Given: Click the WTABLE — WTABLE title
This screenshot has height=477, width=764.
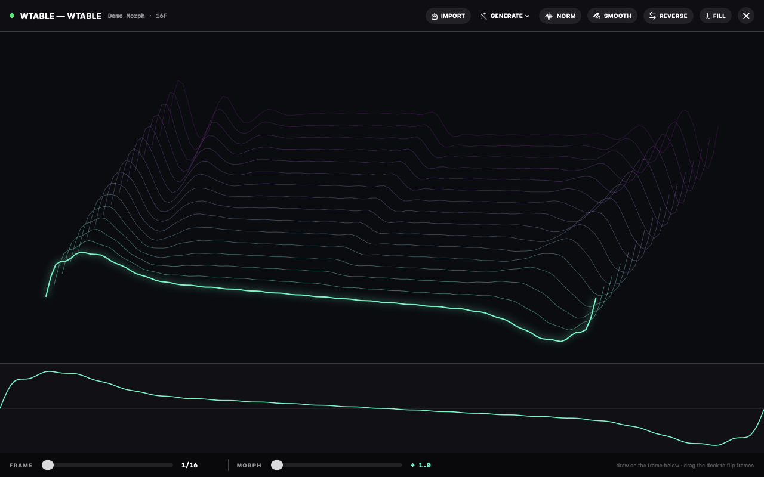Looking at the screenshot, I should pyautogui.click(x=60, y=16).
